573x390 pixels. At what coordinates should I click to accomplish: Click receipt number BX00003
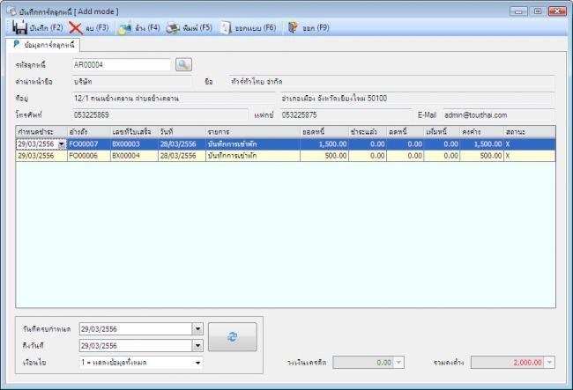pos(134,144)
